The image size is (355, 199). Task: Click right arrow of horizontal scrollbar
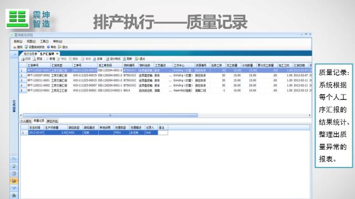[310, 116]
